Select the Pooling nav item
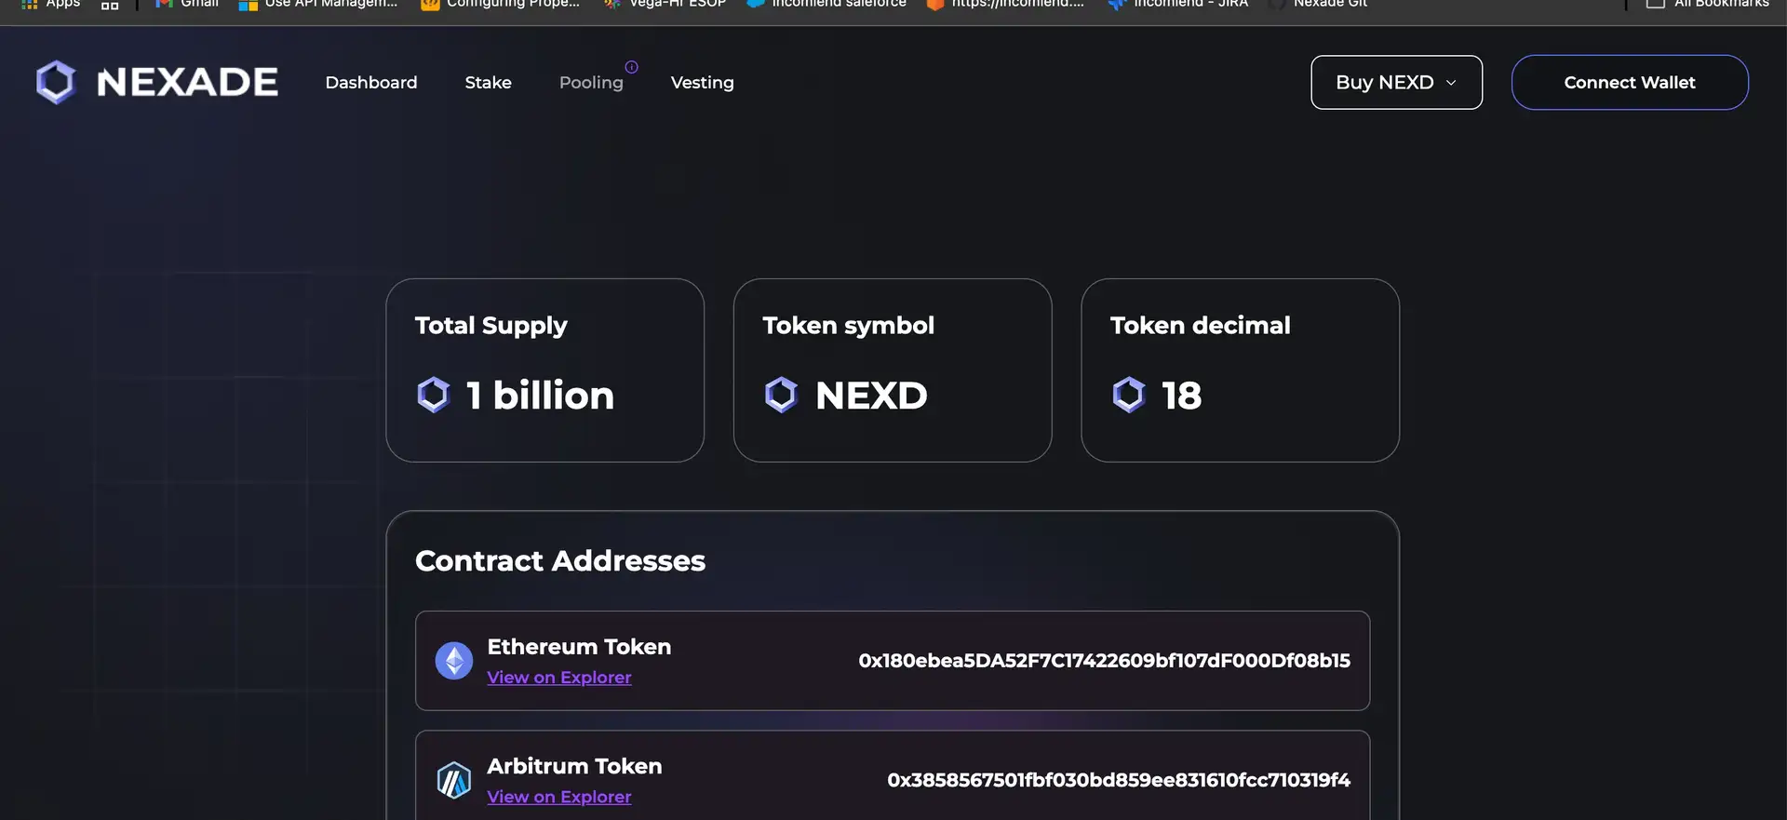Viewport: 1787px width, 820px height. 591,83
